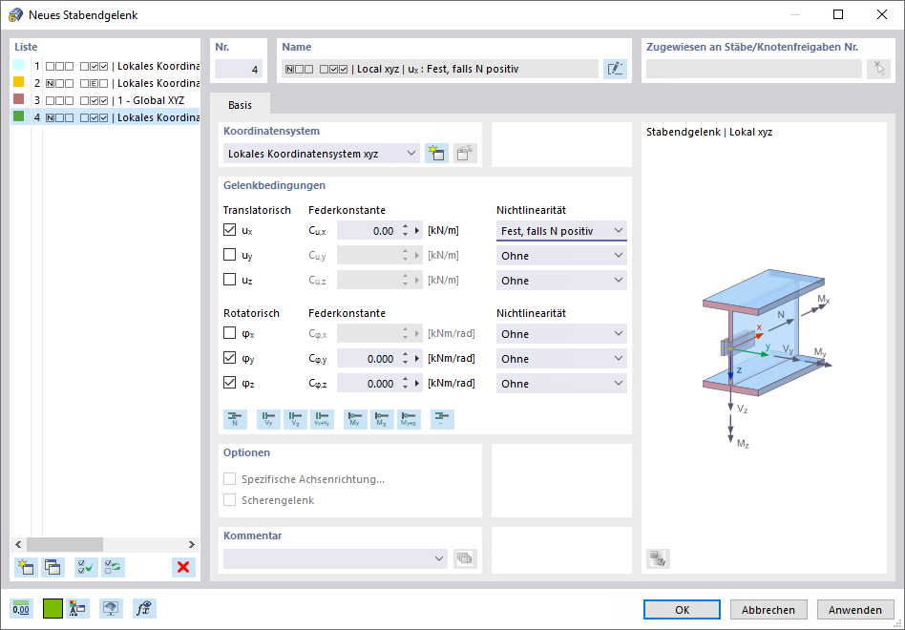
Task: Click the disabled edit coordinate system icon
Action: [465, 154]
